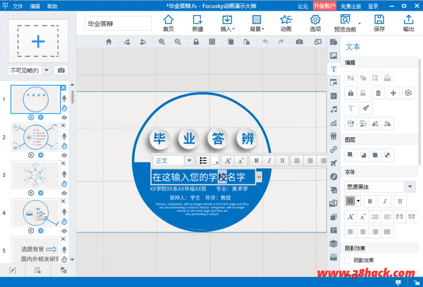Expand font color dropdown arrow in panel

point(358,201)
